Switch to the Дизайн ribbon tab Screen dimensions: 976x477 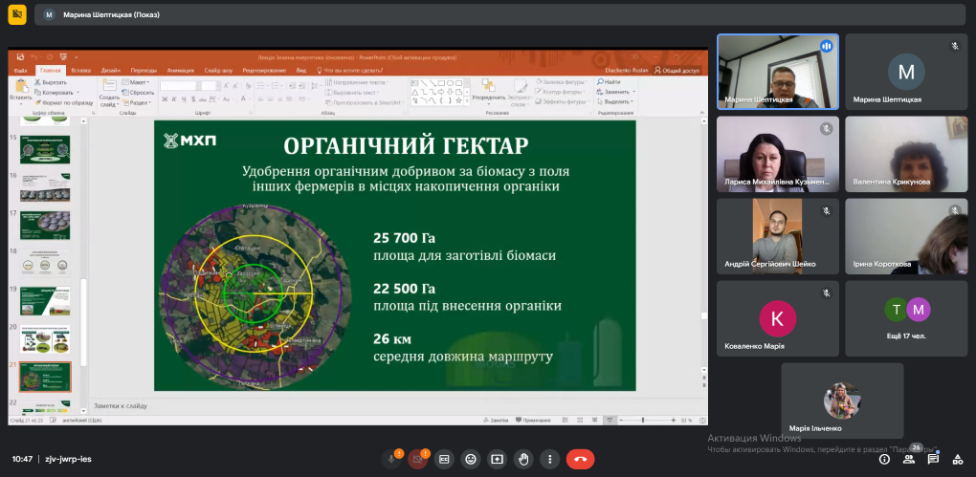click(x=110, y=71)
